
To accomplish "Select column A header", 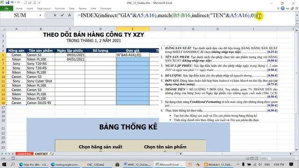I will click(16, 29).
